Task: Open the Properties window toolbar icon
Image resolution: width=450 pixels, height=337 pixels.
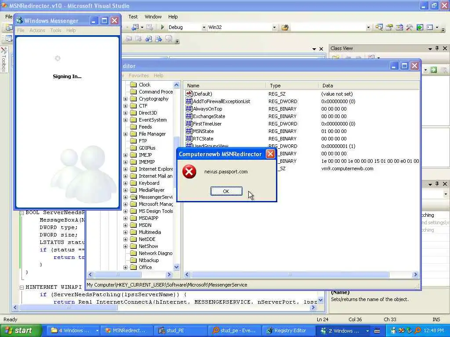Action: [389, 27]
